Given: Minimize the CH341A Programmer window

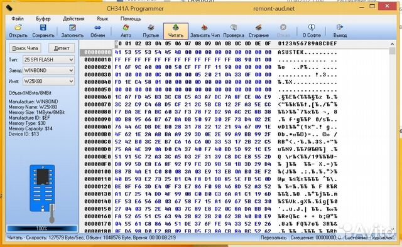Looking at the screenshot, I should [x=362, y=8].
